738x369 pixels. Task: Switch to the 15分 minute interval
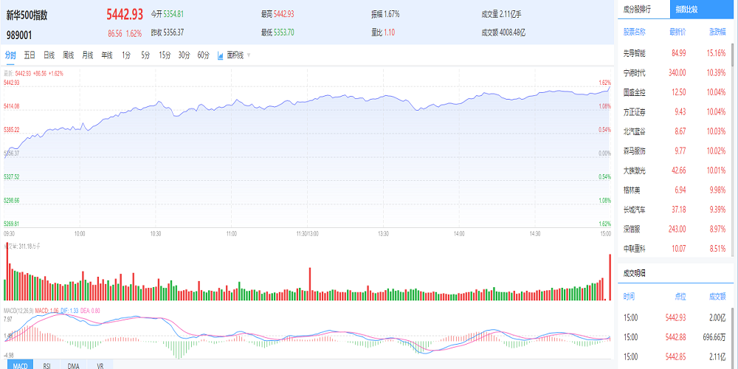165,55
